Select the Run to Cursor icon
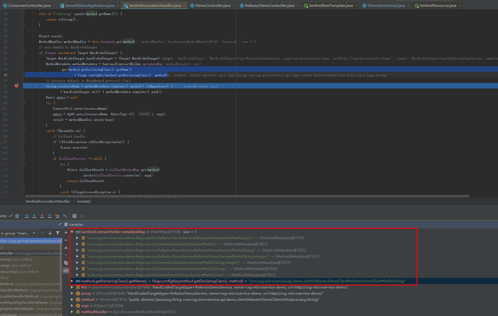Image resolution: width=498 pixels, height=316 pixels. tap(65, 216)
